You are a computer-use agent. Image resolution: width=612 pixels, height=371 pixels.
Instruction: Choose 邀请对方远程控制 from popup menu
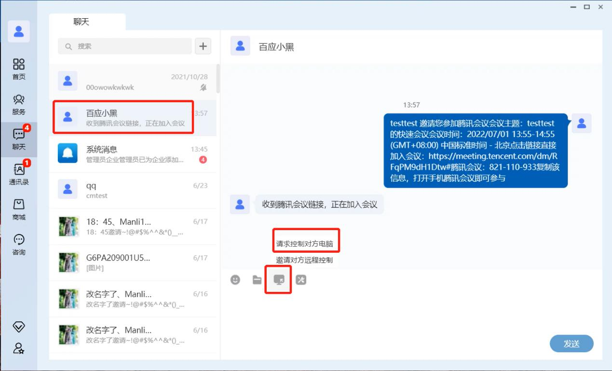pyautogui.click(x=304, y=260)
